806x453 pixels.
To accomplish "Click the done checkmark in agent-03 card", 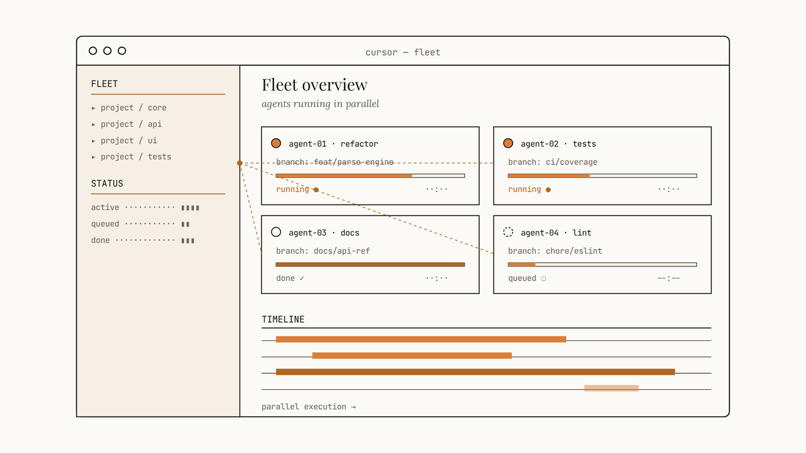I will point(302,278).
